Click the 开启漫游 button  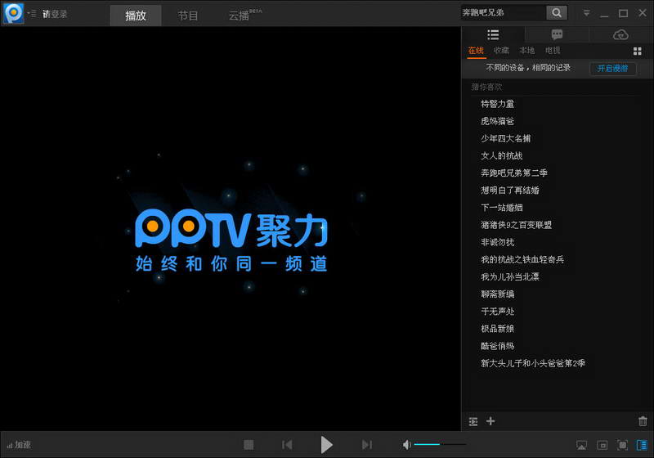(x=612, y=69)
